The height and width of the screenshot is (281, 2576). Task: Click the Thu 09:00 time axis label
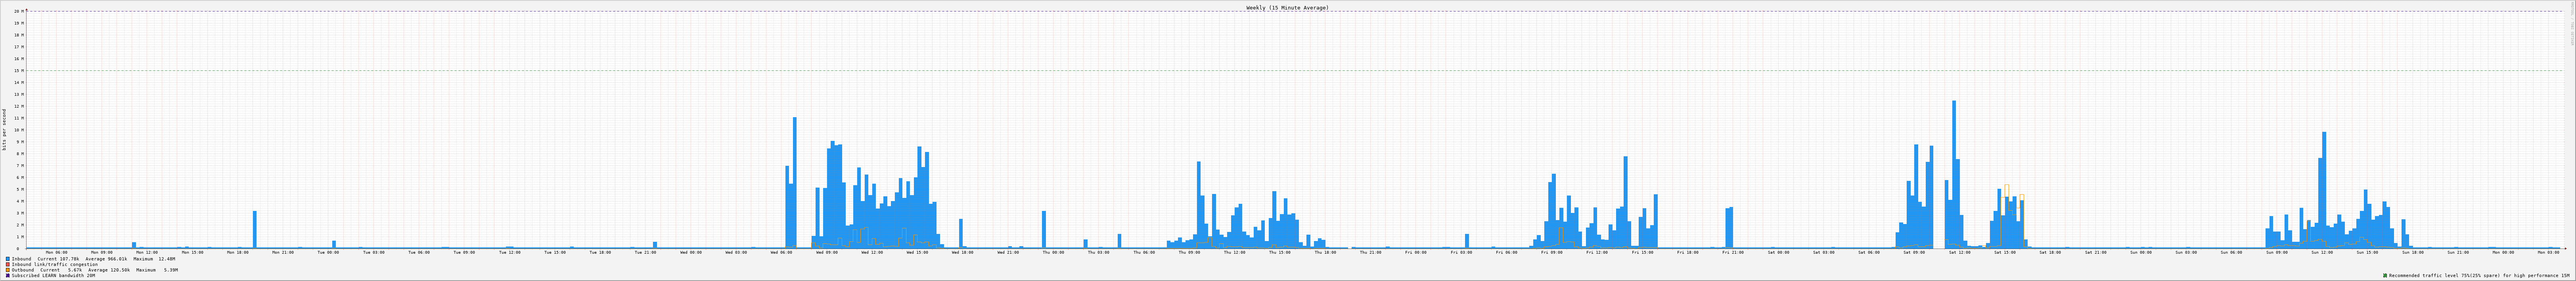(1189, 252)
